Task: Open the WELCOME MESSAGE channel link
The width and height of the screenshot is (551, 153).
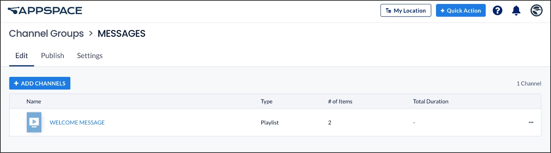Action: point(77,122)
